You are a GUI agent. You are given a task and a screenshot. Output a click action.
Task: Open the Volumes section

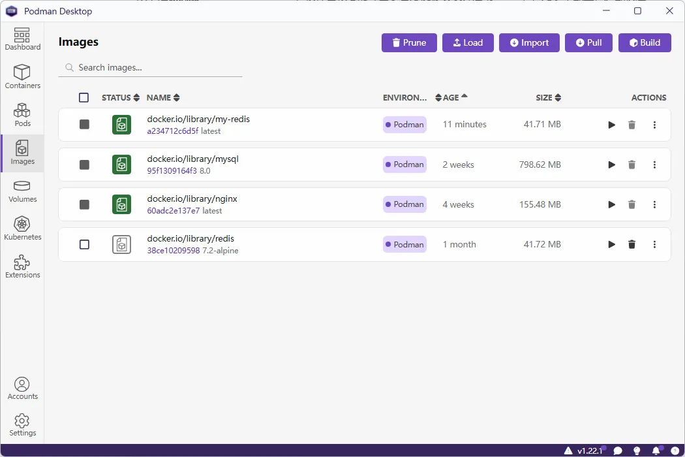tap(22, 191)
